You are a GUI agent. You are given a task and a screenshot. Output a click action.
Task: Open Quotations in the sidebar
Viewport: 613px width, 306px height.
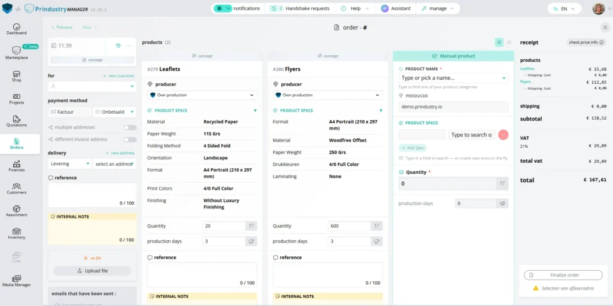tap(16, 122)
